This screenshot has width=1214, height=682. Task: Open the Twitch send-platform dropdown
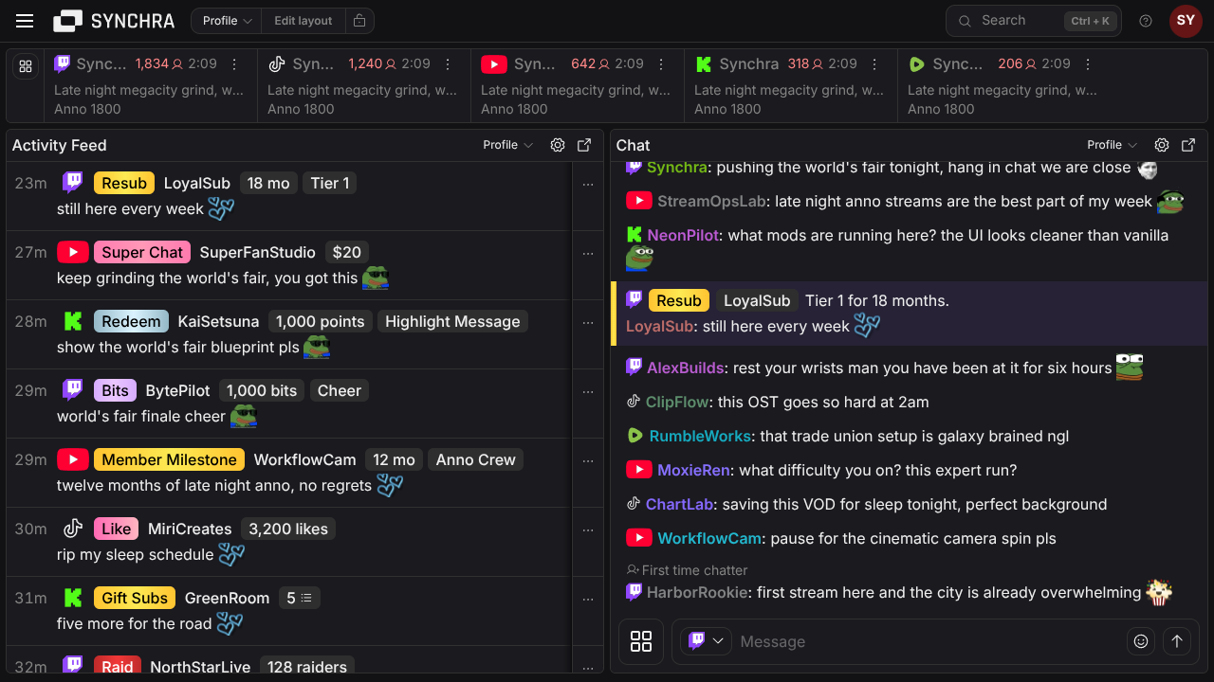(706, 641)
